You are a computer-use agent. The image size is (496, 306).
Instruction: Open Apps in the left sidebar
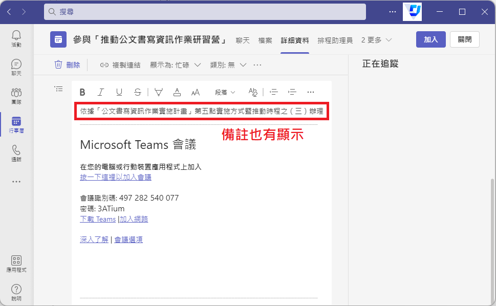[x=16, y=264]
